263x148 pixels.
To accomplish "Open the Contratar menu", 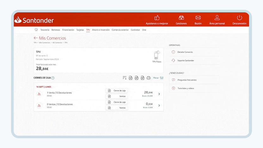I will [x=135, y=30].
